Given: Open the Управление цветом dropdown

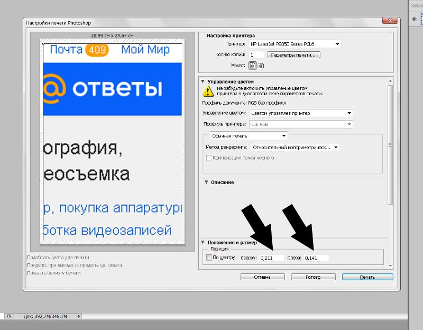Looking at the screenshot, I should (x=301, y=113).
